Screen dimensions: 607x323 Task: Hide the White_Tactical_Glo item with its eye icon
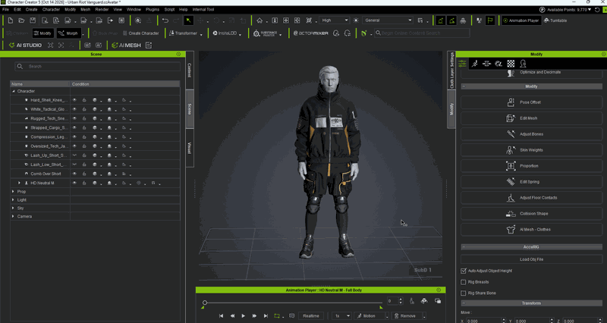tap(74, 109)
